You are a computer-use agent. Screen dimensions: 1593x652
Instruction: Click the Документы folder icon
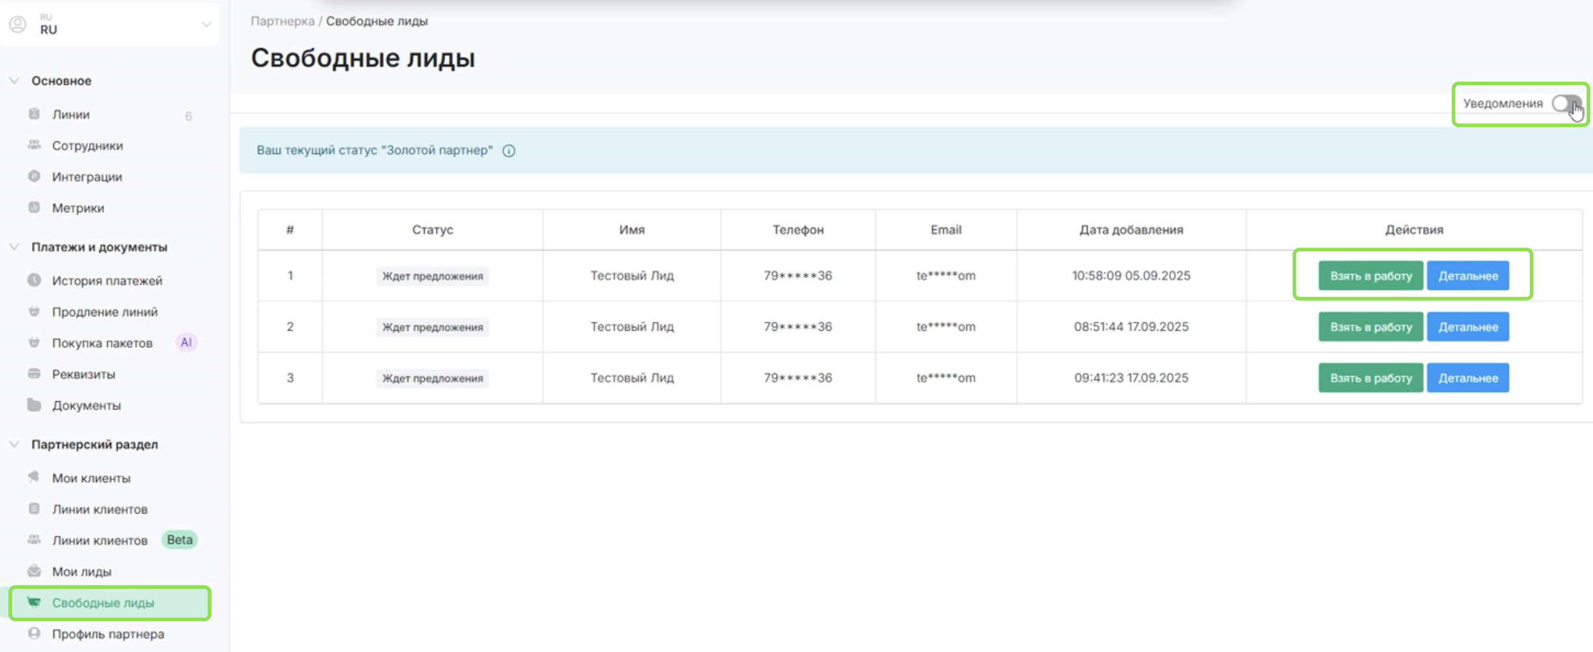pyautogui.click(x=34, y=405)
